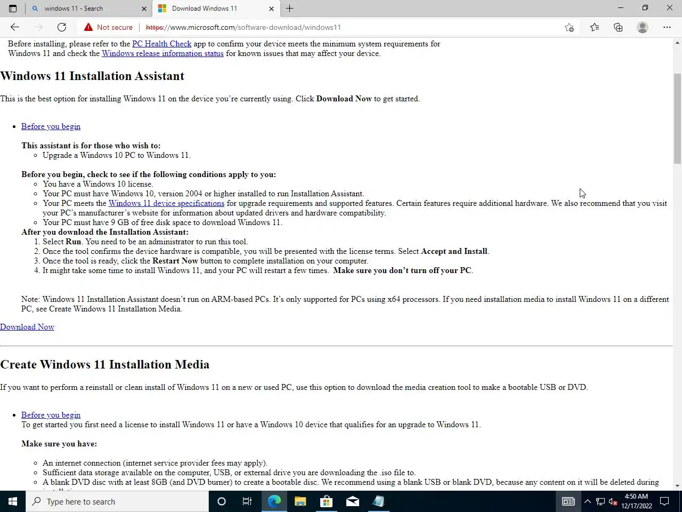Open Microsoft Store from the taskbar
Image resolution: width=682 pixels, height=512 pixels.
click(x=326, y=501)
